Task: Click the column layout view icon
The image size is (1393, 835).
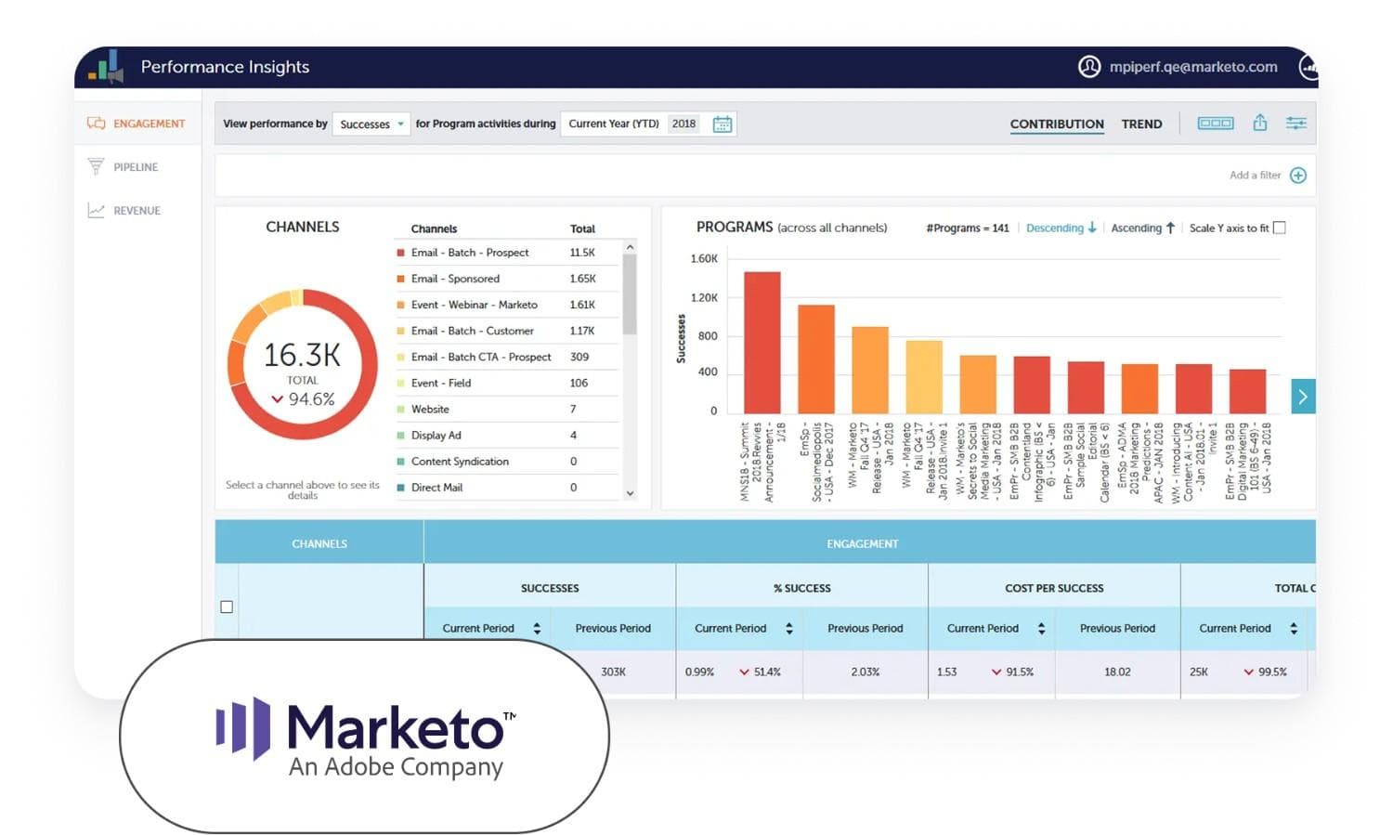Action: click(1215, 123)
